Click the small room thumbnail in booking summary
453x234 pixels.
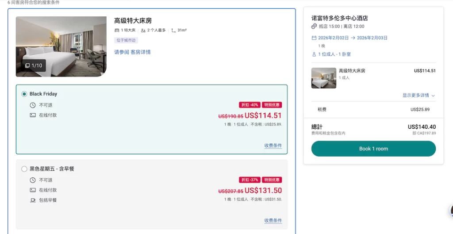pyautogui.click(x=324, y=78)
